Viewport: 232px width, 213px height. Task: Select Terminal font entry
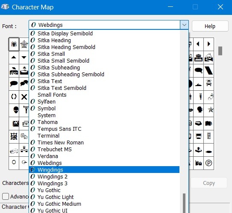(104, 136)
